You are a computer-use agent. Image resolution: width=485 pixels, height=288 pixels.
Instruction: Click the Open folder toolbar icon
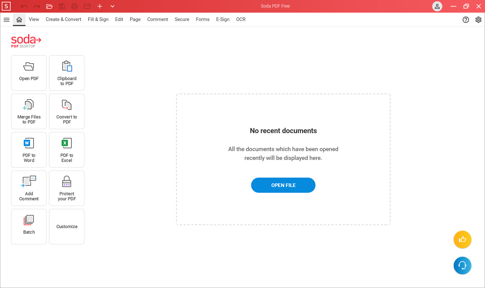49,6
